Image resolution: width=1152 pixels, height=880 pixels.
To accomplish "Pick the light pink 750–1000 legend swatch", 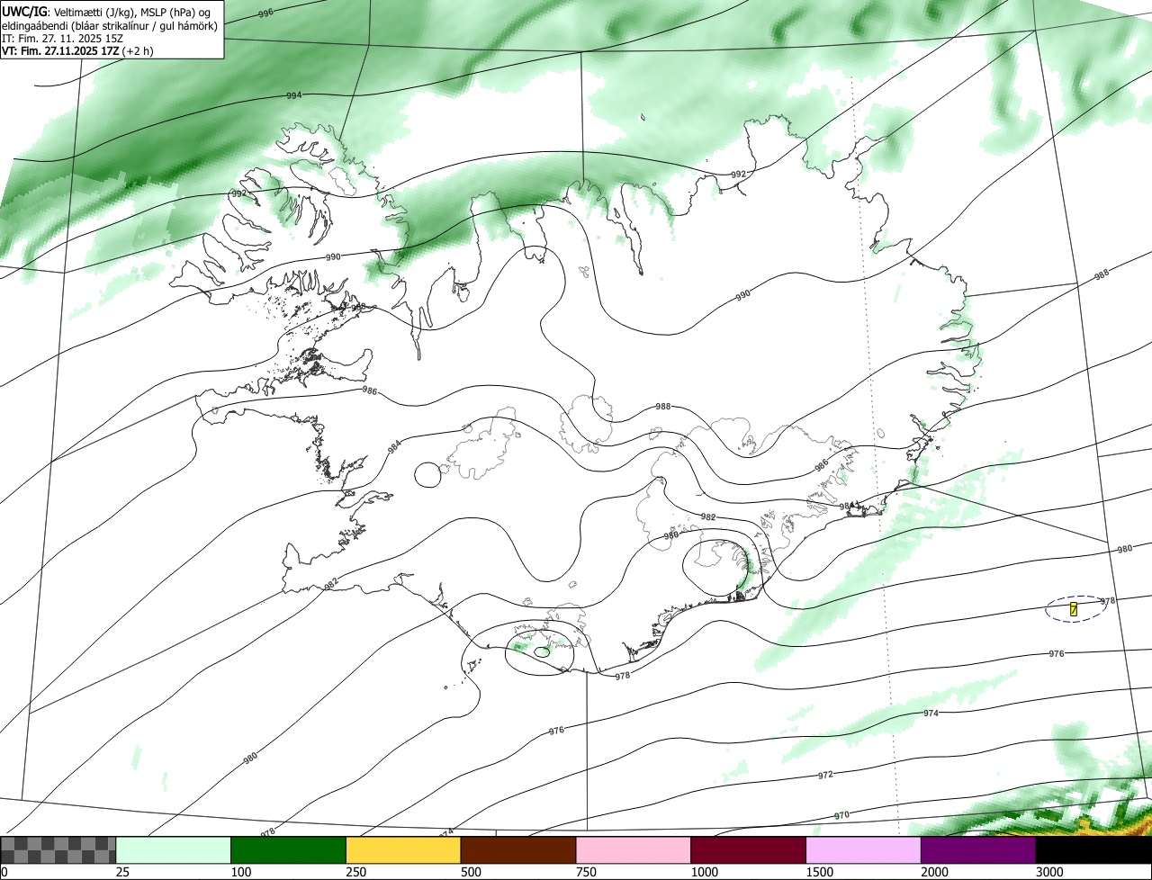I will 634,850.
